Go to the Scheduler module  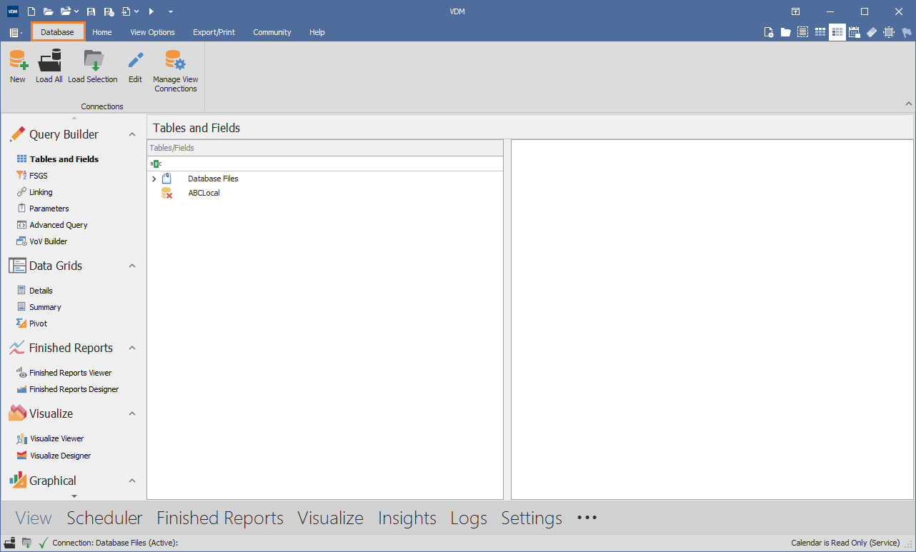[105, 518]
